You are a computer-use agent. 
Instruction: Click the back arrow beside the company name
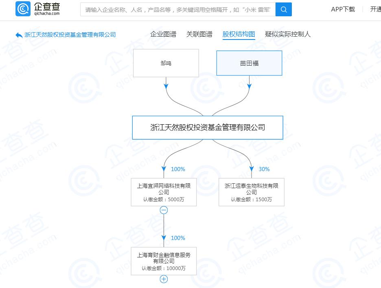(x=18, y=35)
